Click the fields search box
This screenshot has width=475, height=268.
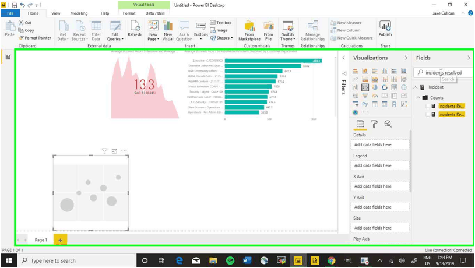pyautogui.click(x=443, y=73)
